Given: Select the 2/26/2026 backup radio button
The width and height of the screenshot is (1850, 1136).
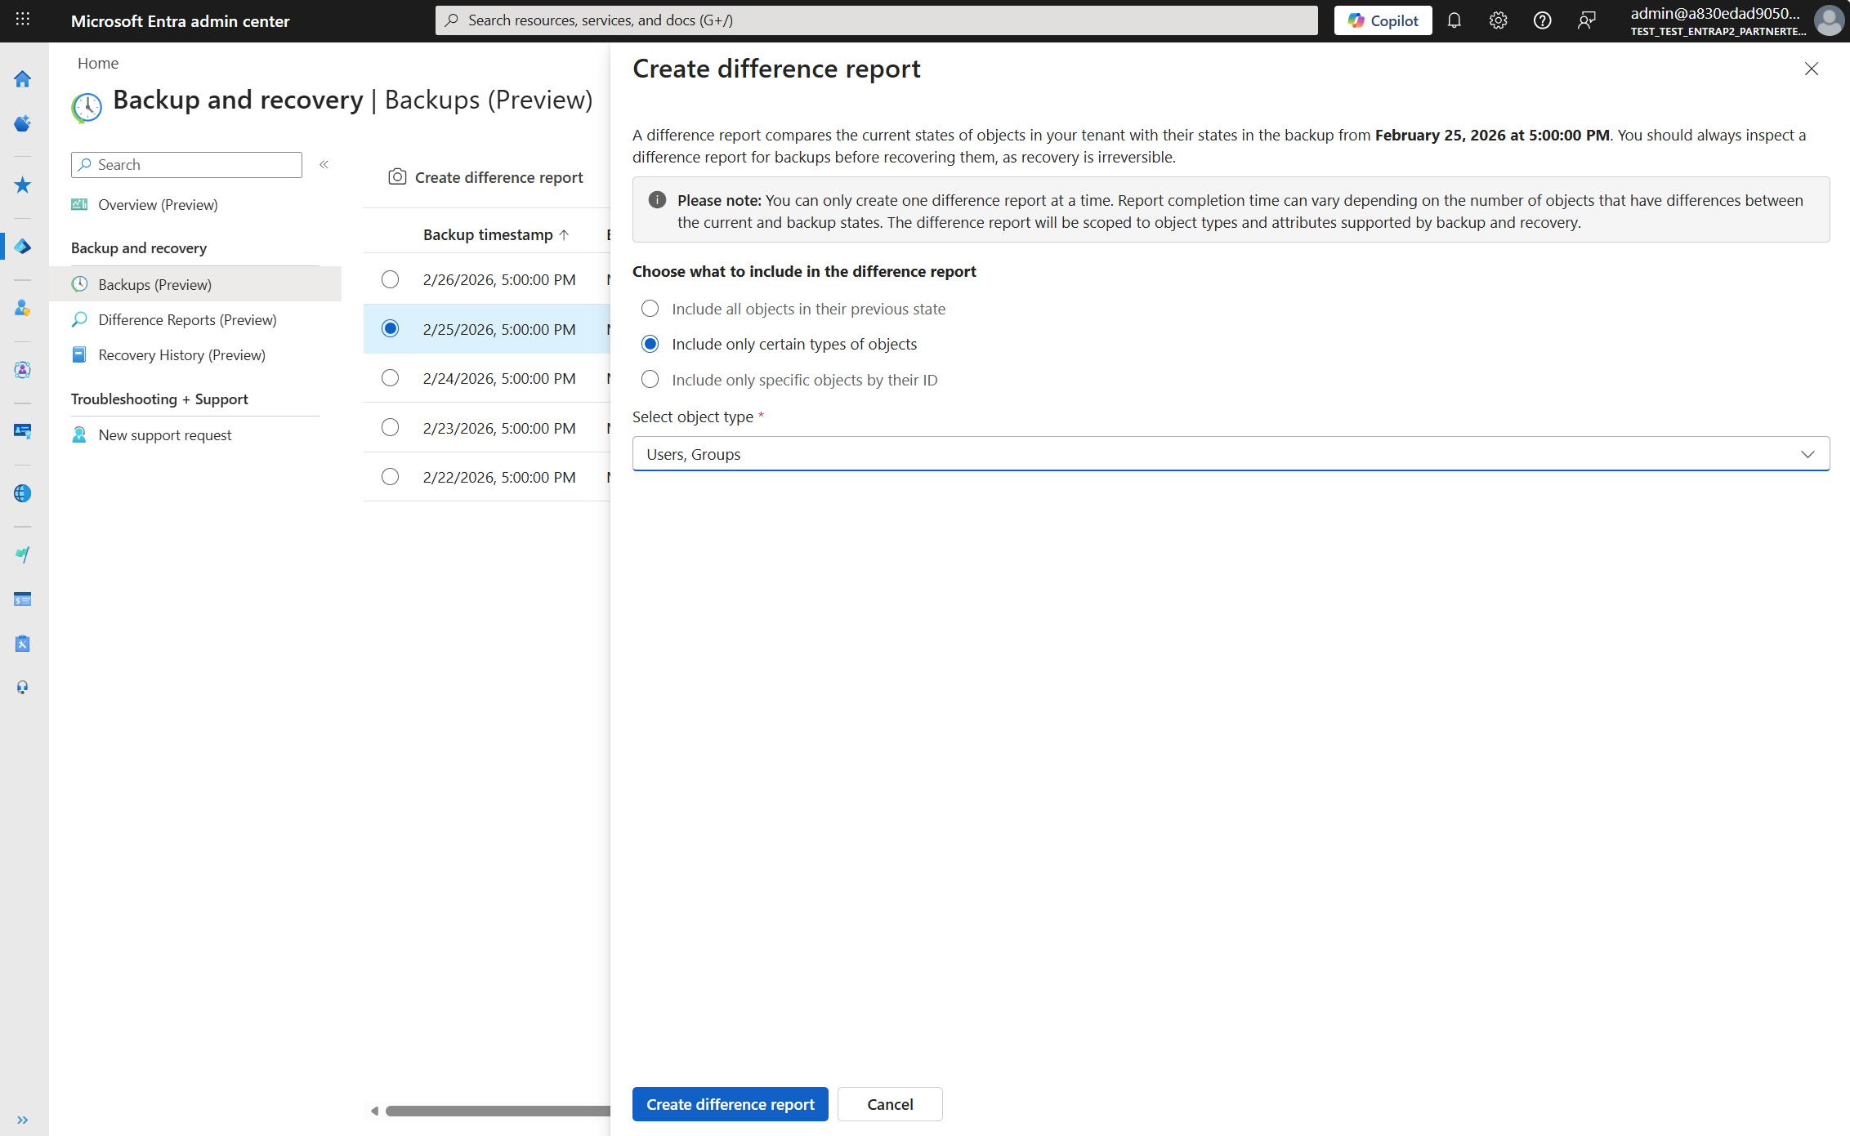Looking at the screenshot, I should point(390,278).
